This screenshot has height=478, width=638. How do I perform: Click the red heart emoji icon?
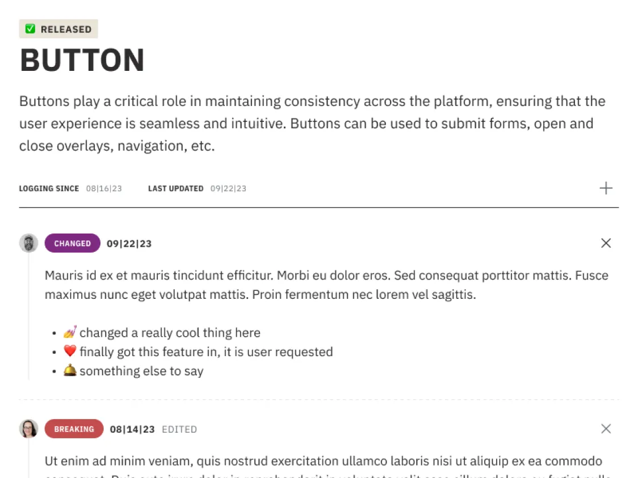click(x=70, y=352)
